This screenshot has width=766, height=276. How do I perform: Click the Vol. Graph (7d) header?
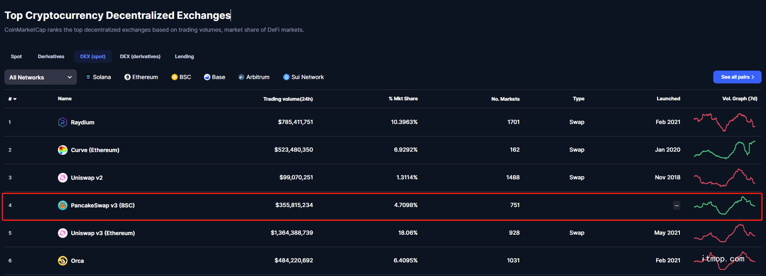click(740, 99)
